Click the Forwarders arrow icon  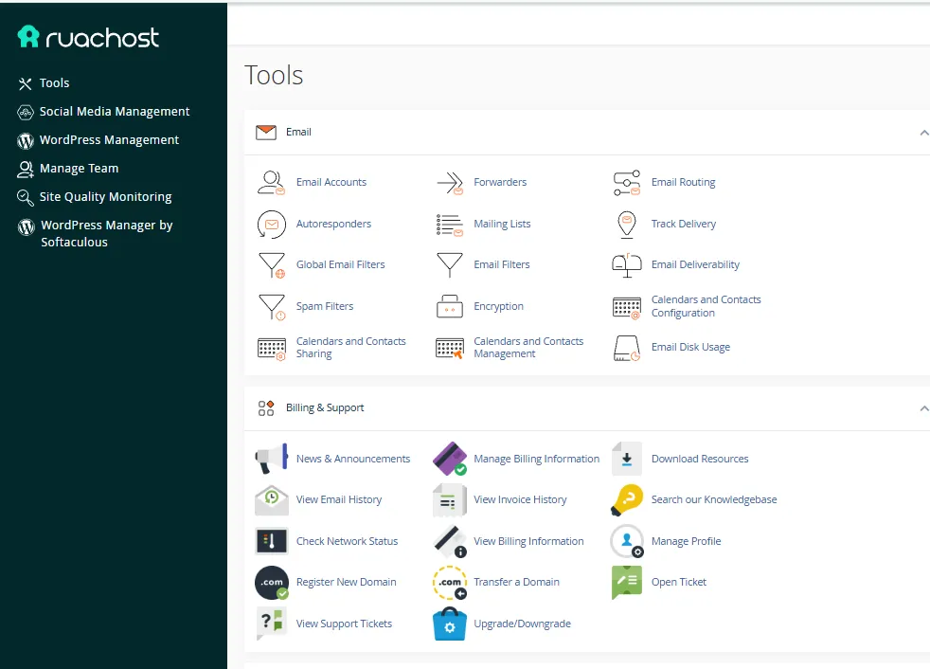tap(450, 182)
